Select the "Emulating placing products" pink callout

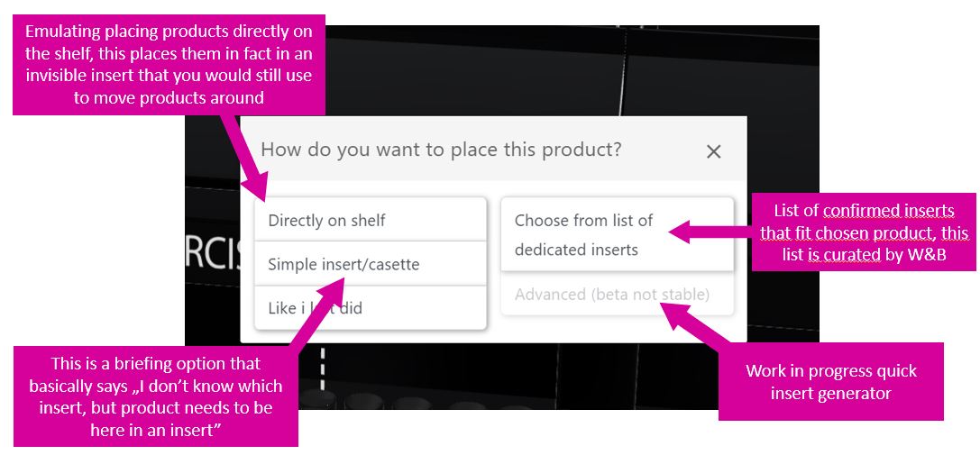(169, 65)
